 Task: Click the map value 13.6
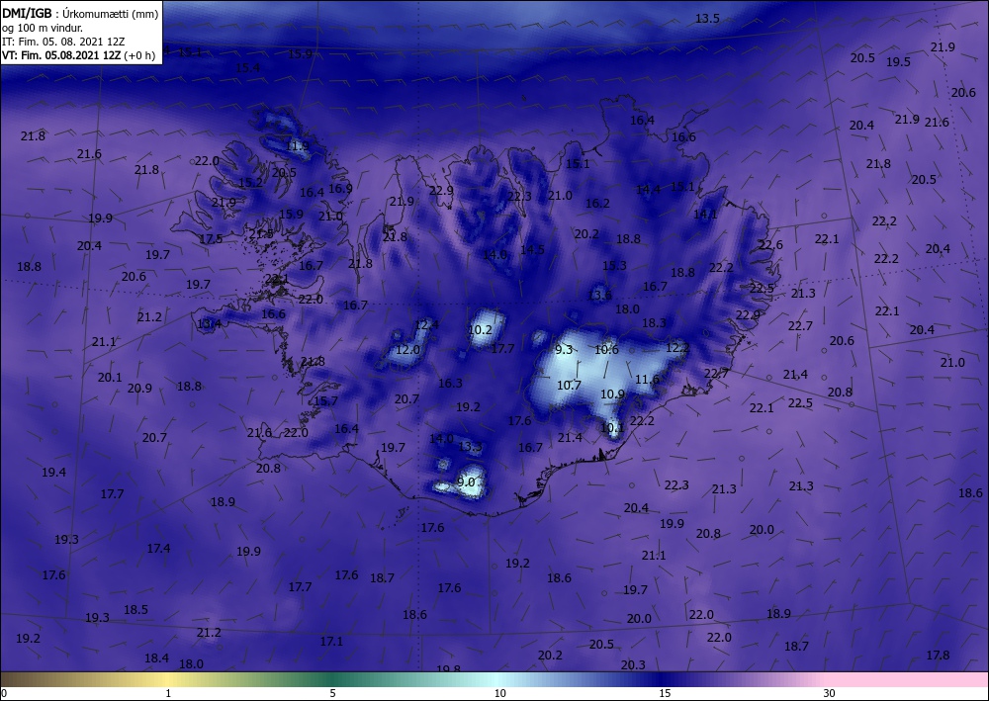(599, 295)
